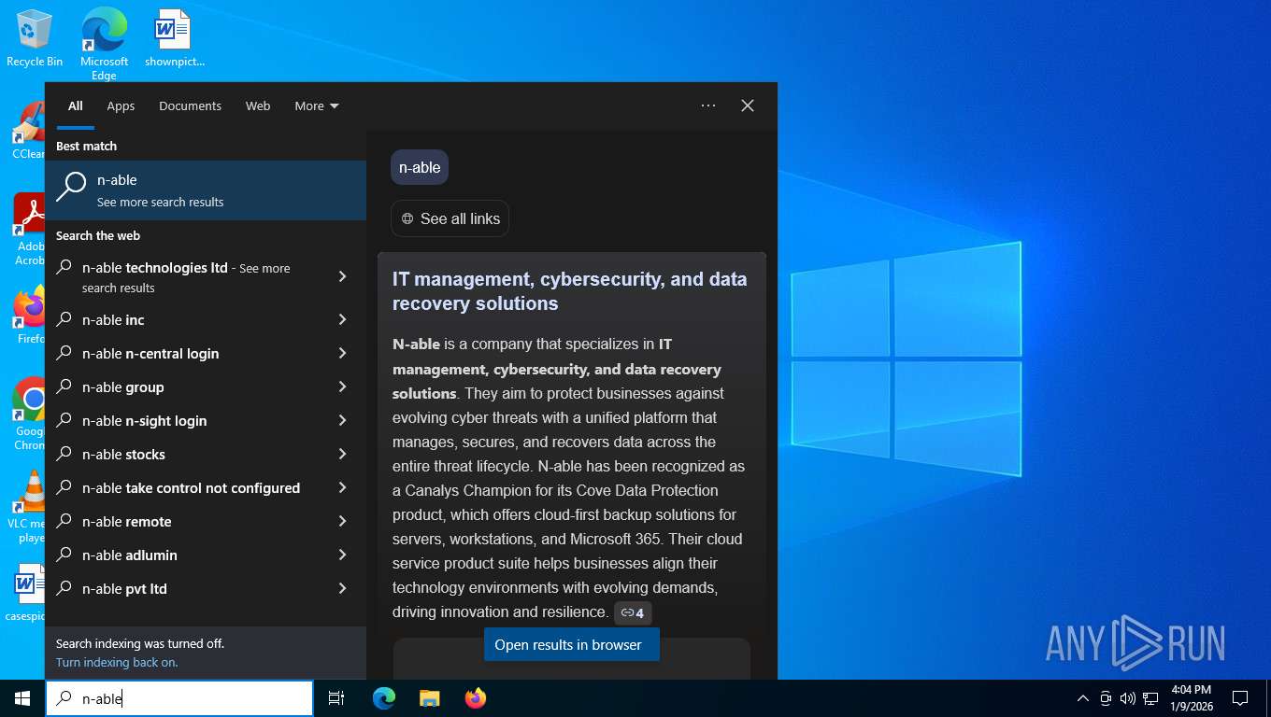Open the Recycle Bin desktop icon
The image size is (1271, 717).
click(x=34, y=38)
